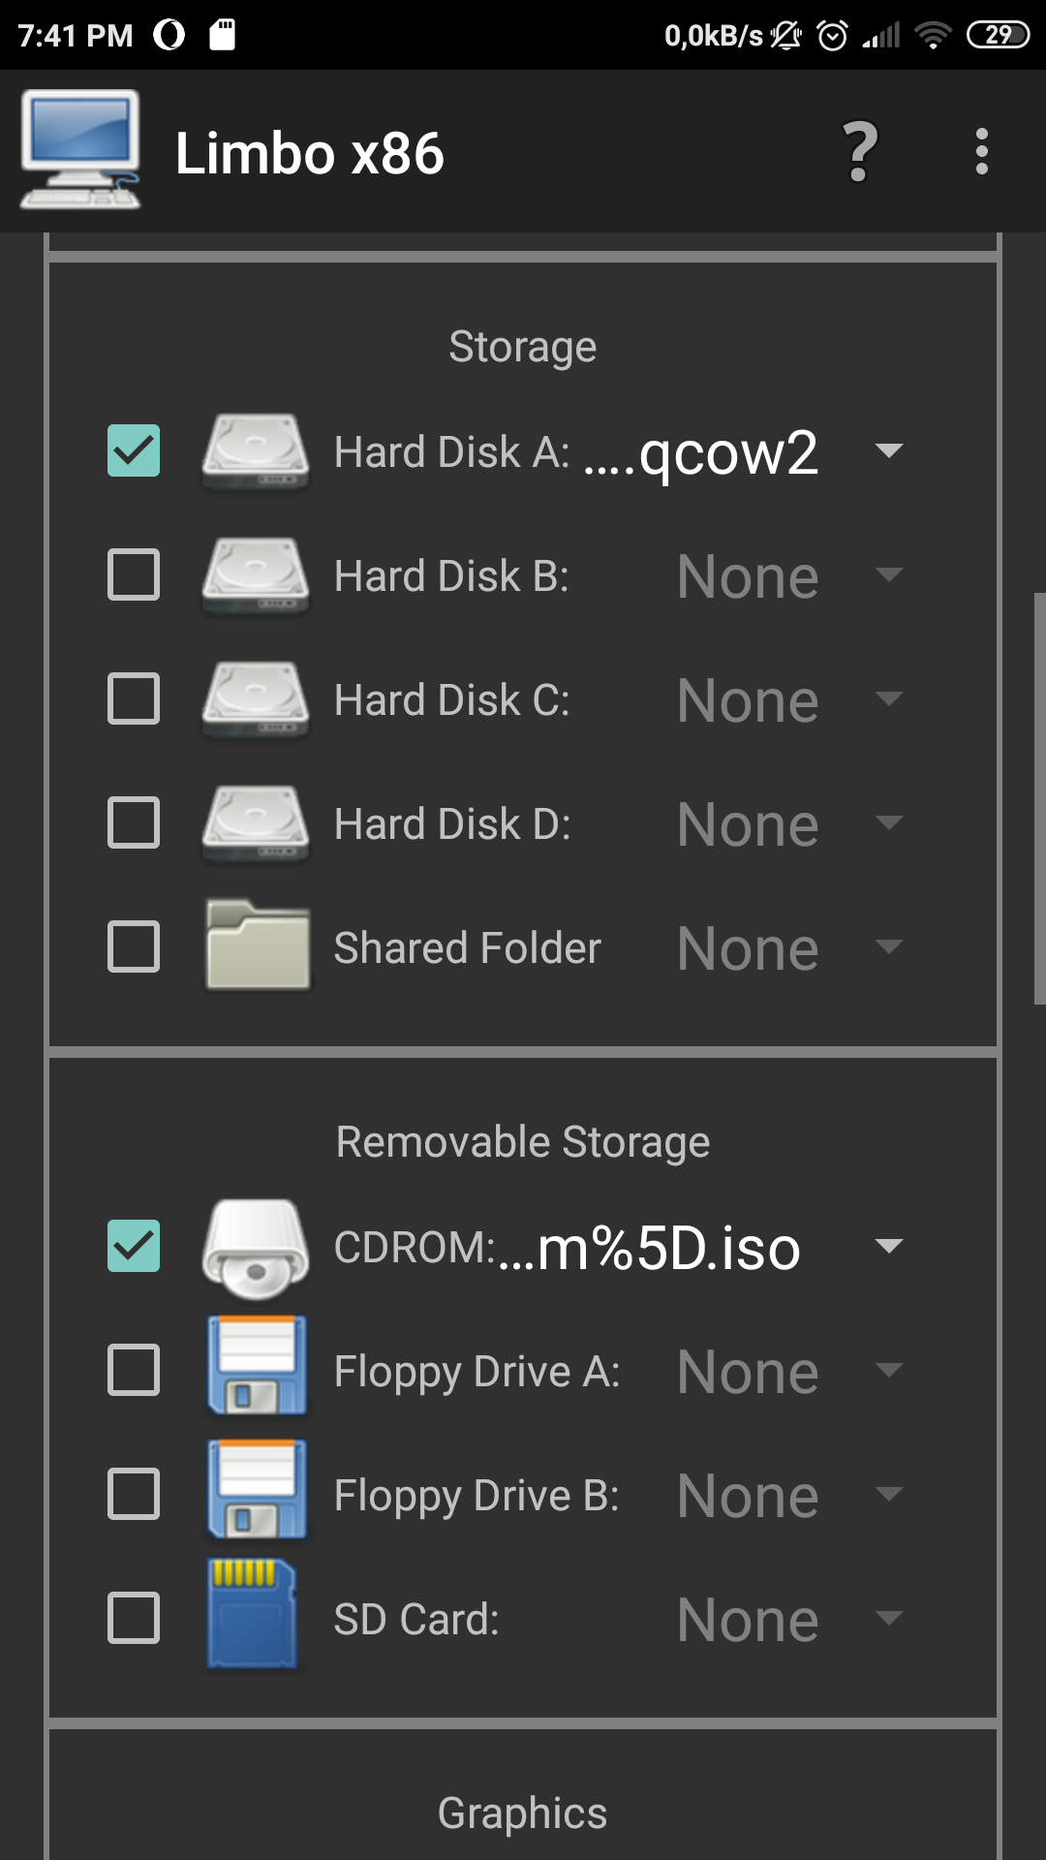Disable the CDROM checkbox
Viewport: 1046px width, 1860px height.
(134, 1247)
